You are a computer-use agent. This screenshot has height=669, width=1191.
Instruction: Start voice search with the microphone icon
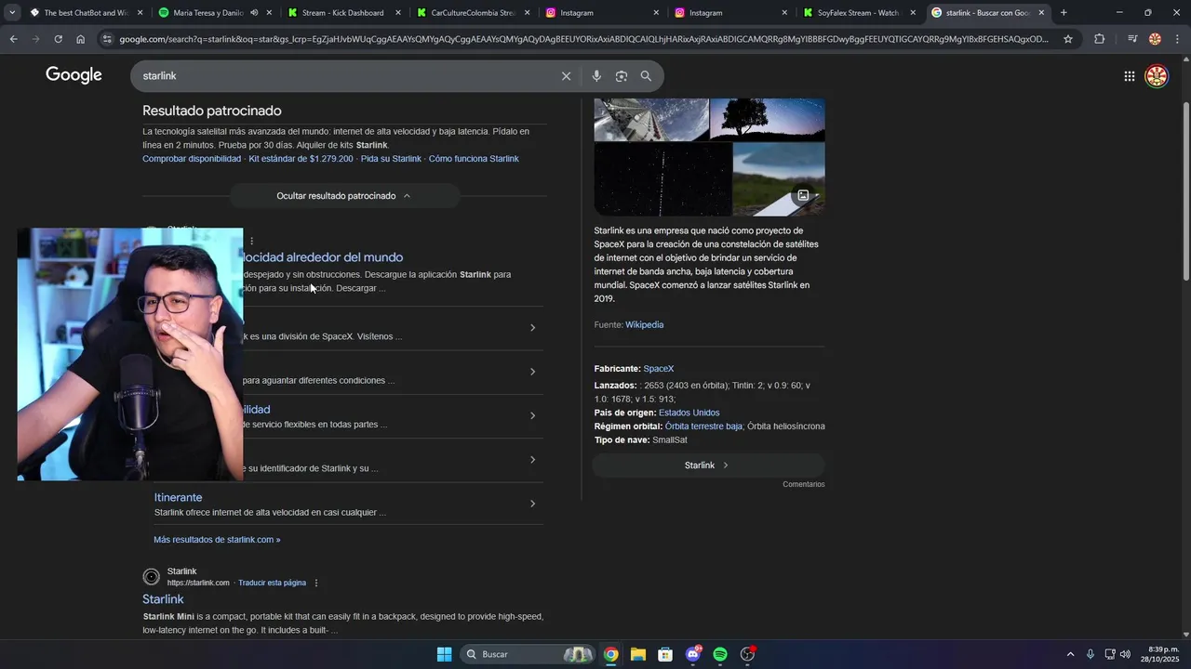596,76
